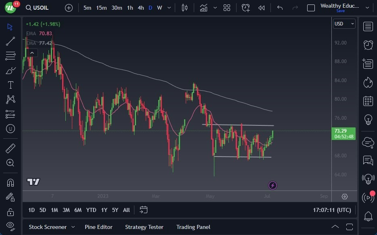This screenshot has width=377, height=235.
Task: Toggle lock all drawing tools
Action: coord(10,212)
